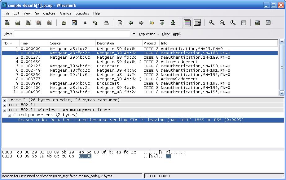Select packet 1 Authentication SN=25

tap(140, 49)
